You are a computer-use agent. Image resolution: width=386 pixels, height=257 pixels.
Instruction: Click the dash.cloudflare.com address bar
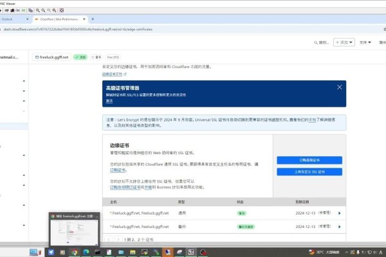coord(78,30)
